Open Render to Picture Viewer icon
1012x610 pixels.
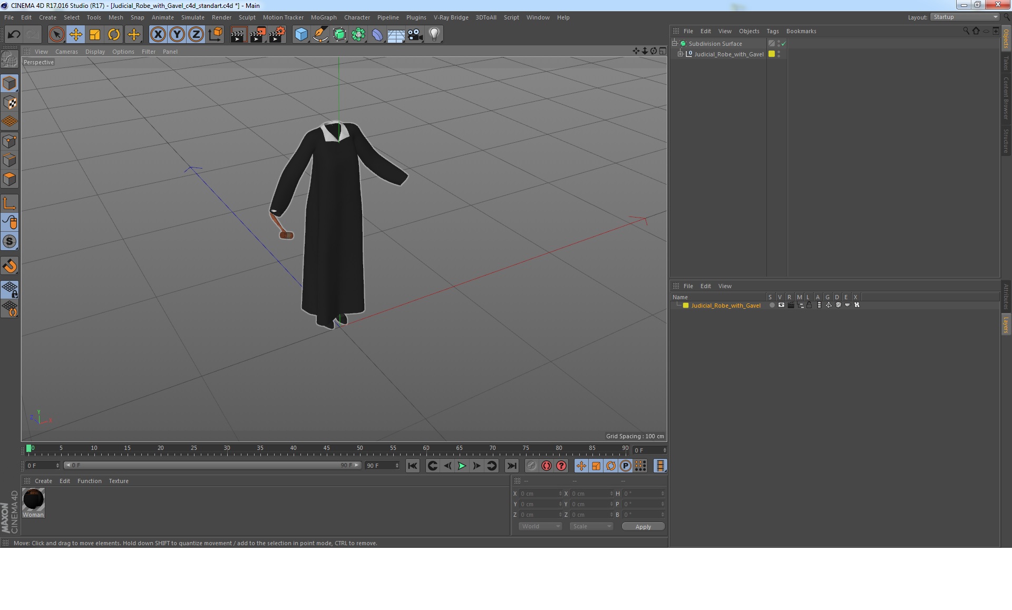258,35
